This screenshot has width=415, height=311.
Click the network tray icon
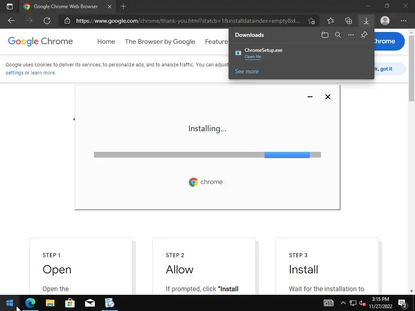tap(353, 303)
